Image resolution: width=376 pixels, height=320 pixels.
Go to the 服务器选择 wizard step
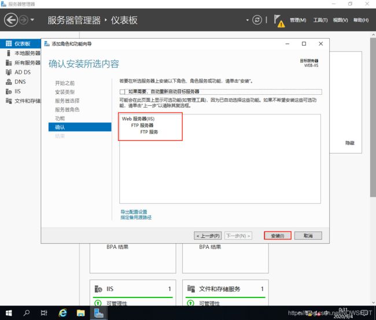tap(67, 101)
